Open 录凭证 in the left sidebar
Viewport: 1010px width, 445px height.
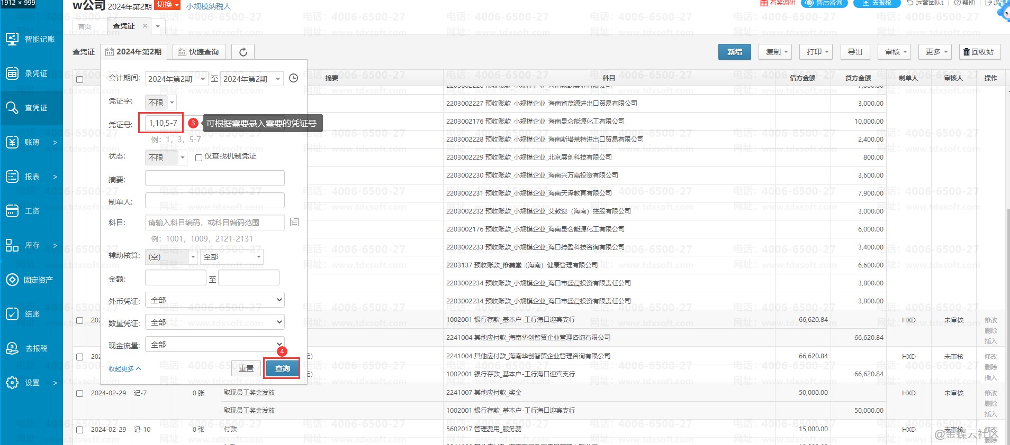32,73
